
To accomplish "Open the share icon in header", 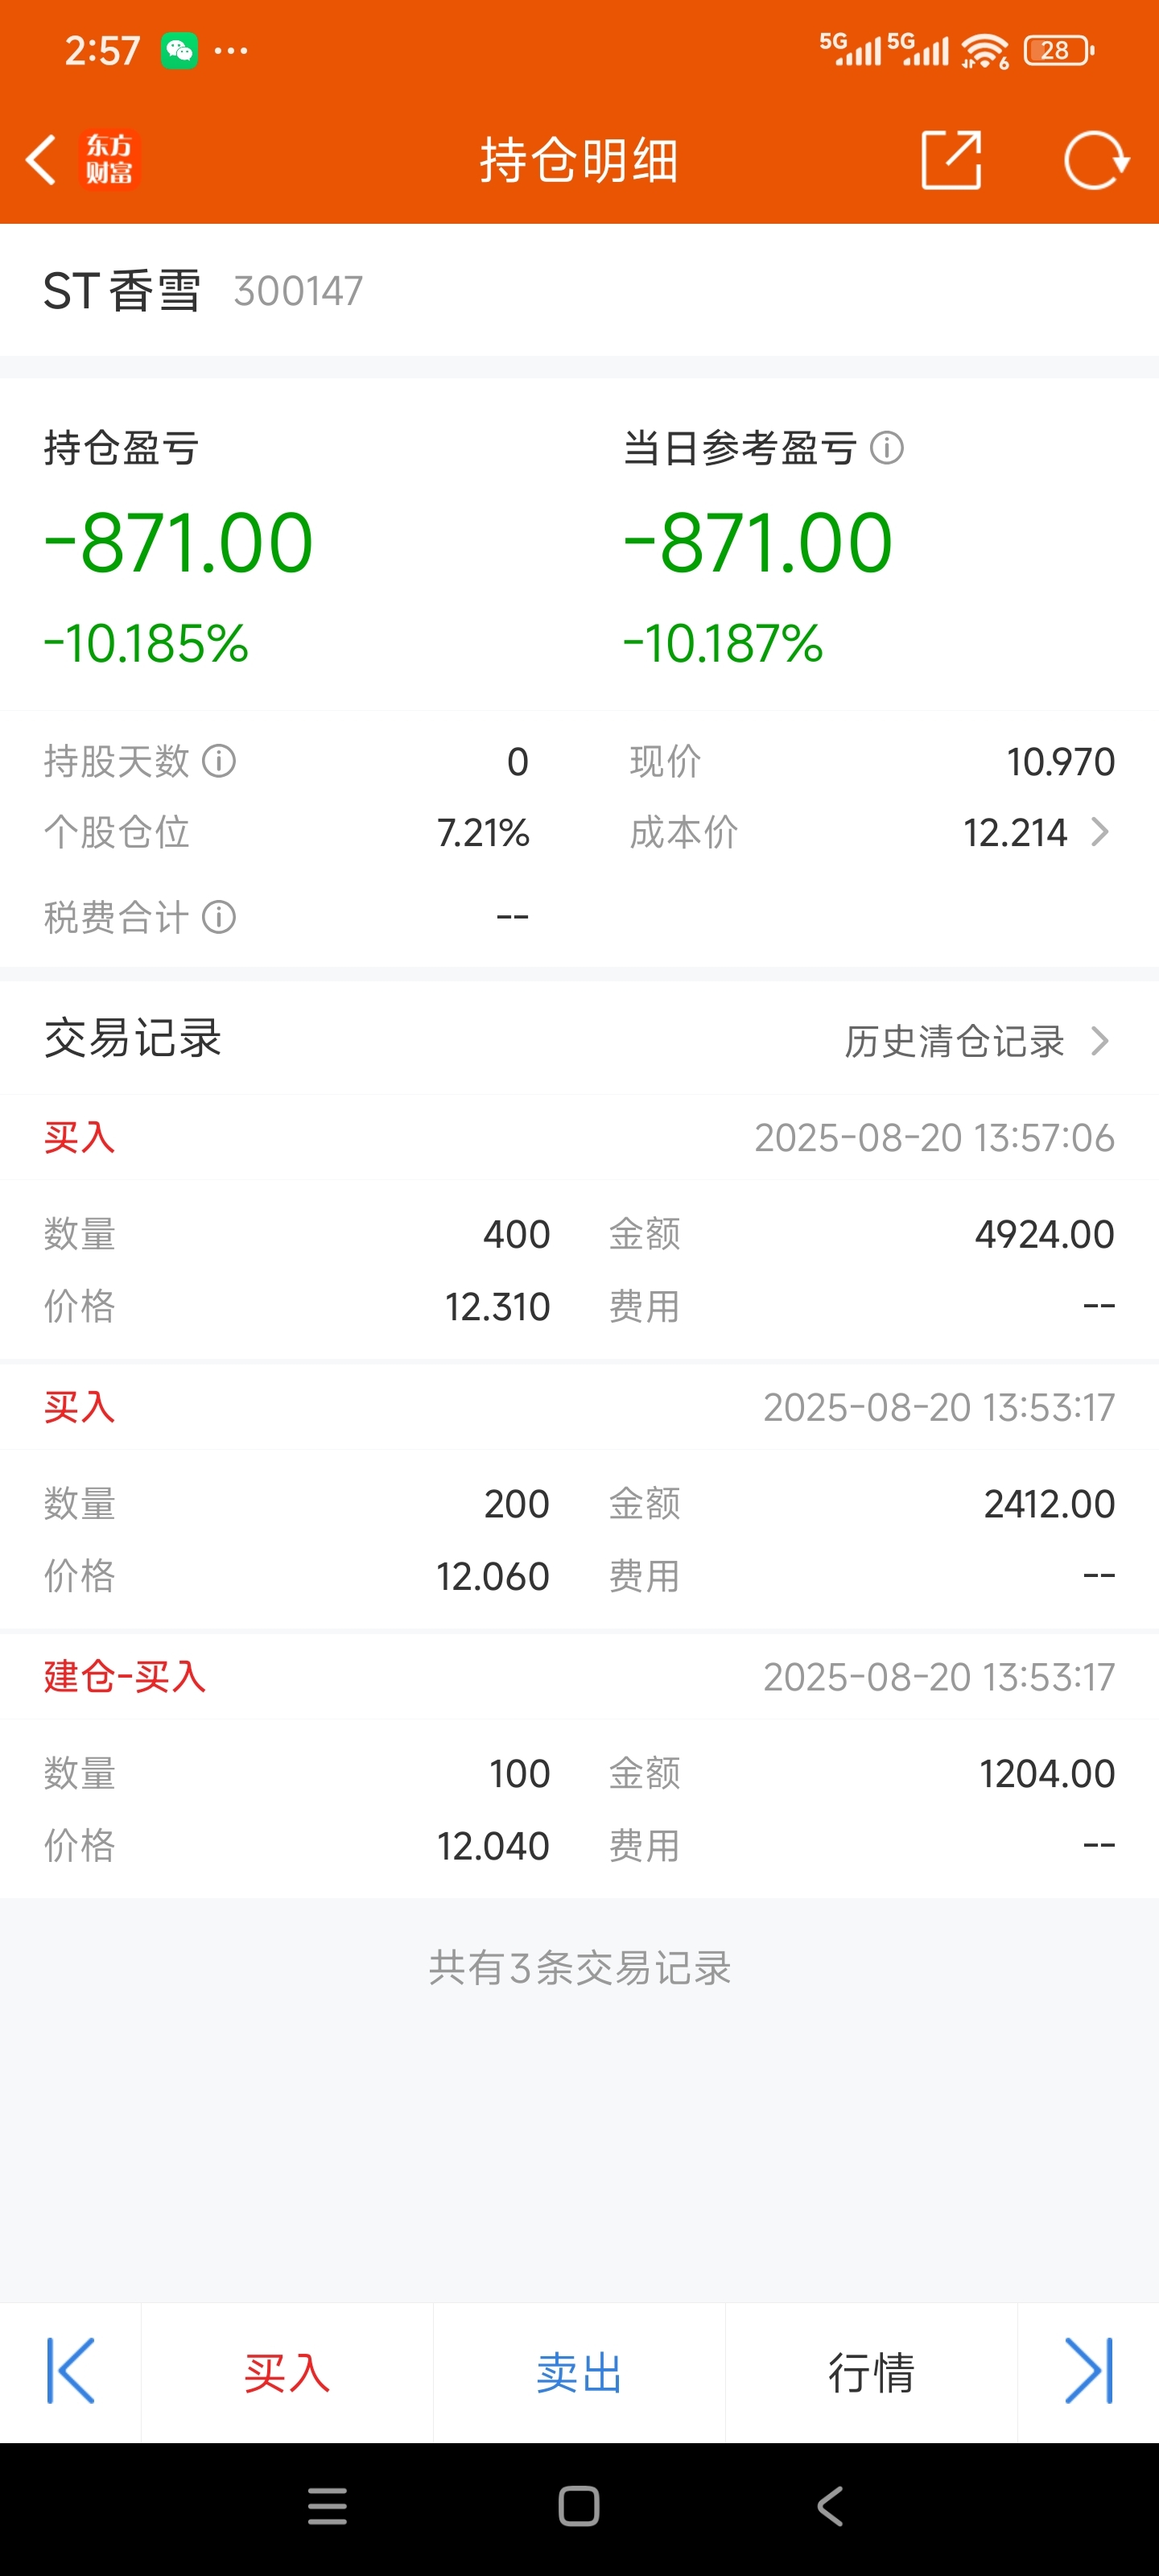I will click(x=950, y=159).
